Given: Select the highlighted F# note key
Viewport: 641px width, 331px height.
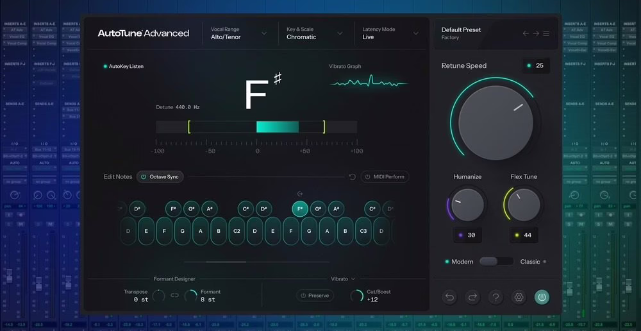Looking at the screenshot, I should [x=300, y=208].
